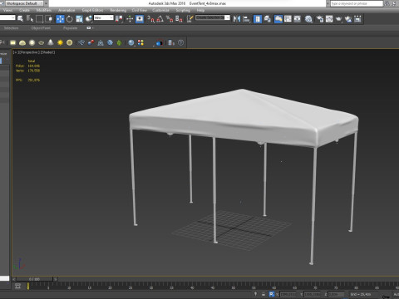Image resolution: width=399 pixels, height=299 pixels.
Task: Click Edit Named Selection Sets icon
Action: click(x=190, y=19)
